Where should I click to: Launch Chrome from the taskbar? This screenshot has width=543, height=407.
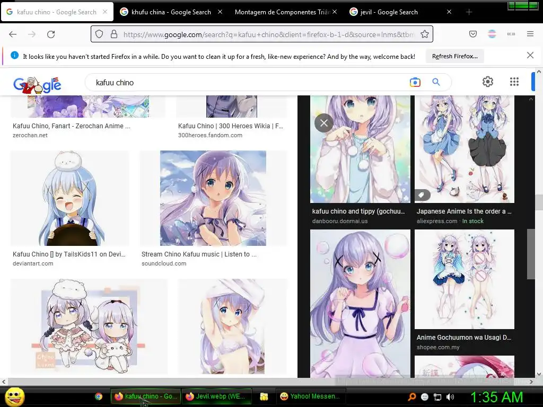click(99, 396)
